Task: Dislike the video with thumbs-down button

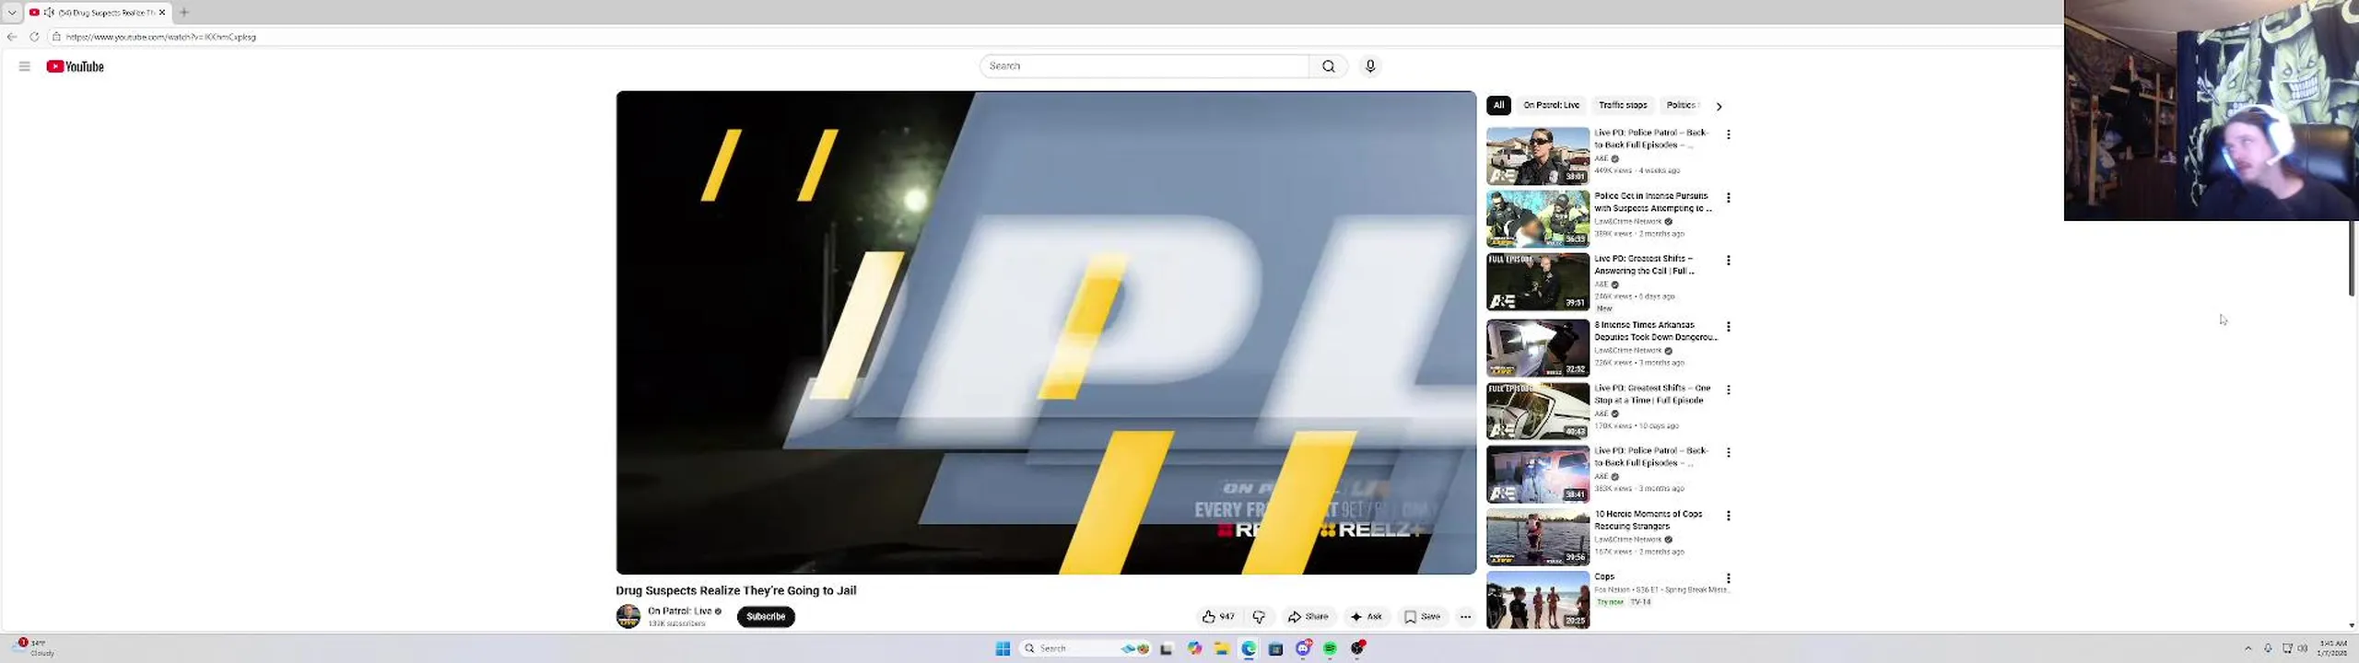Action: coord(1259,617)
